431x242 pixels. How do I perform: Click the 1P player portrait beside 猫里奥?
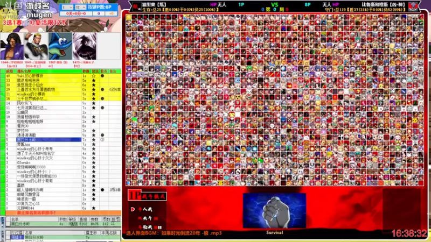pos(136,6)
